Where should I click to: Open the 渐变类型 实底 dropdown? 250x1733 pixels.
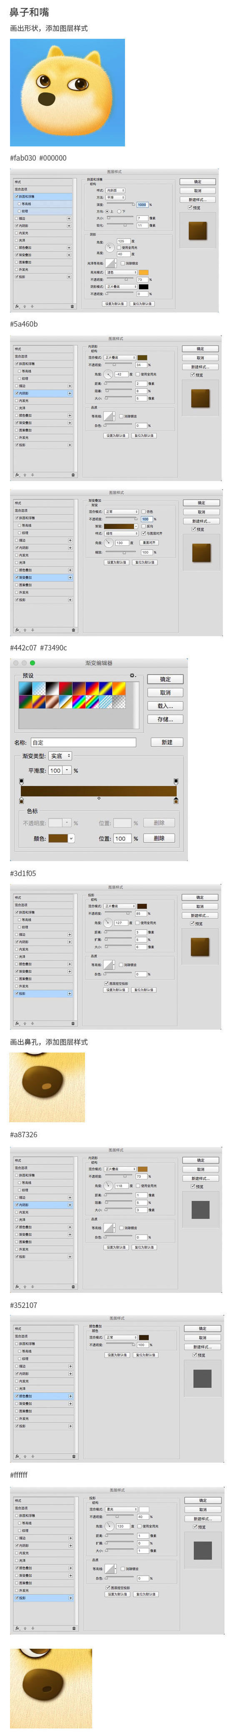pyautogui.click(x=60, y=756)
